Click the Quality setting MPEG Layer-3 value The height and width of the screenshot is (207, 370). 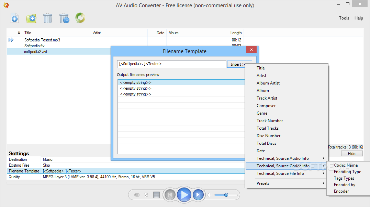pyautogui.click(x=99, y=177)
